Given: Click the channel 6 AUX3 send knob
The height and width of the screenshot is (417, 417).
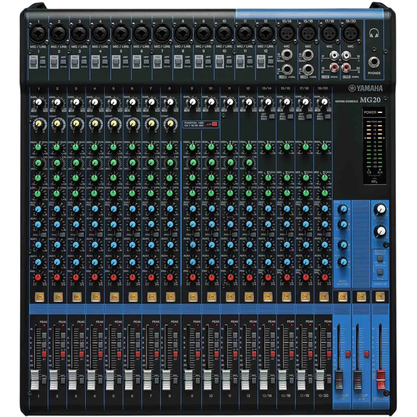Looking at the screenshot, I should (132, 245).
